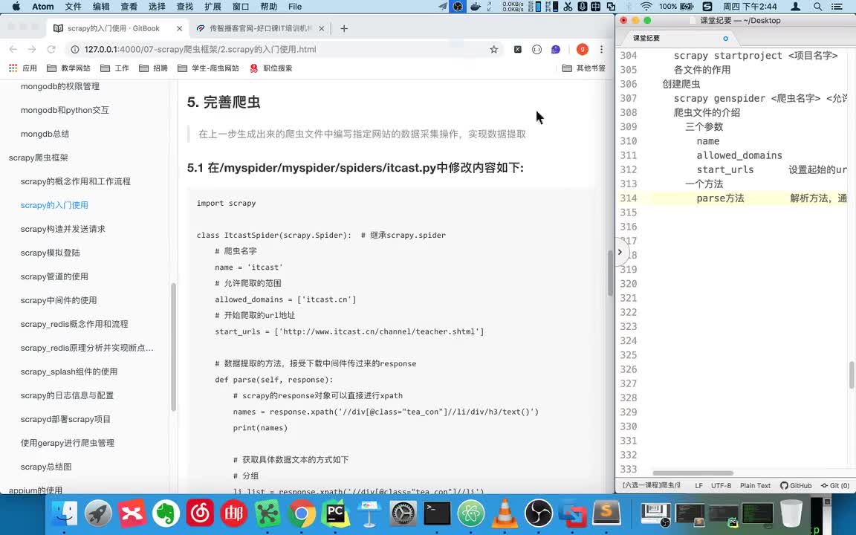Open the Chrome three-dot menu

[x=601, y=49]
